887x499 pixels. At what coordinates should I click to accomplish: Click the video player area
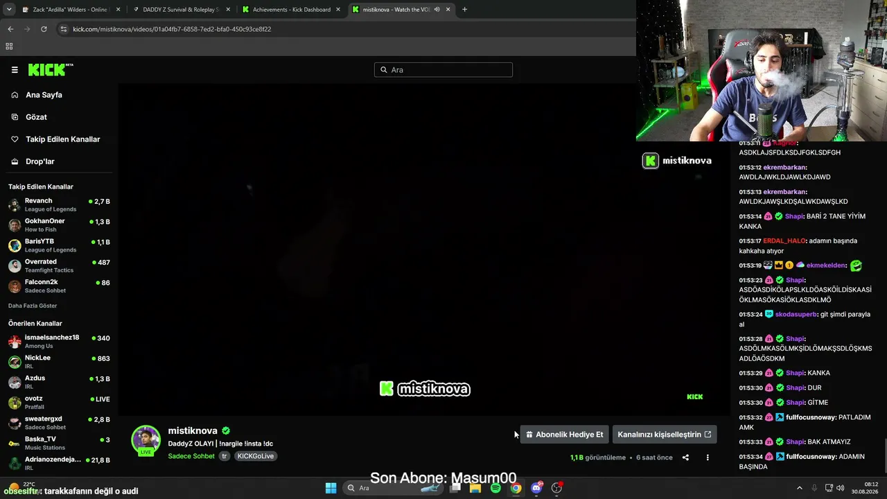click(x=424, y=249)
